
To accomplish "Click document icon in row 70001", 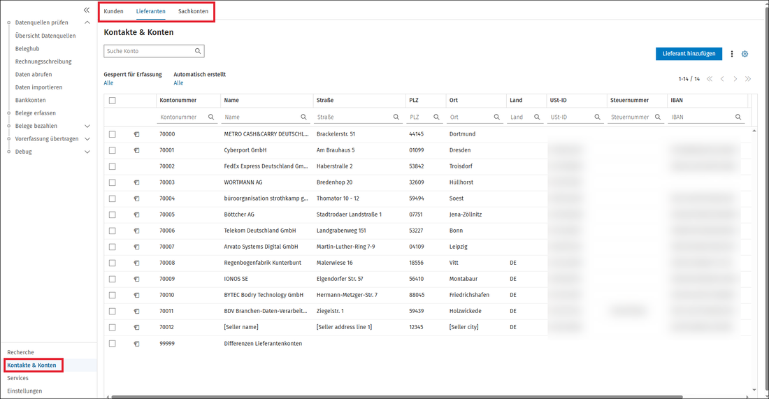I will pos(137,150).
